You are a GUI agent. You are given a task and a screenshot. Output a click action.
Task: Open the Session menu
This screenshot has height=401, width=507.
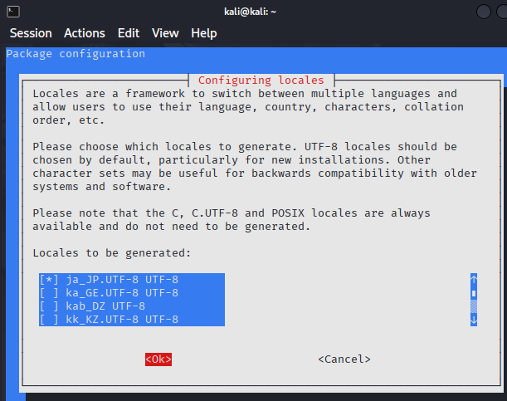click(x=31, y=33)
